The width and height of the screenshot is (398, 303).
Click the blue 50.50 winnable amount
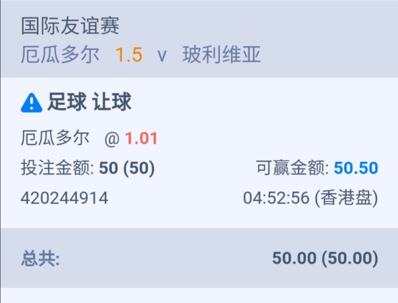(356, 168)
